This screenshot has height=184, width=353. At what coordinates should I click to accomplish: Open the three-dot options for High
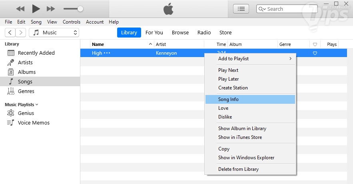[x=107, y=53]
